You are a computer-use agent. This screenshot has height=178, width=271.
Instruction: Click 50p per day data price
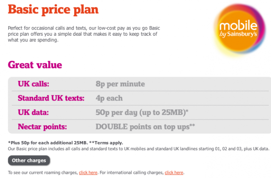click(142, 112)
